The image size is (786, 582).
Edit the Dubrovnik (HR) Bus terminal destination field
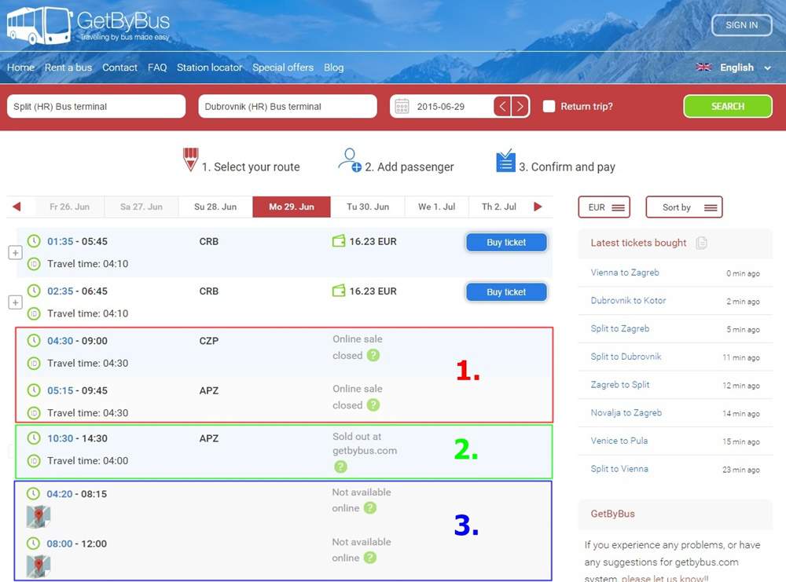click(x=287, y=106)
